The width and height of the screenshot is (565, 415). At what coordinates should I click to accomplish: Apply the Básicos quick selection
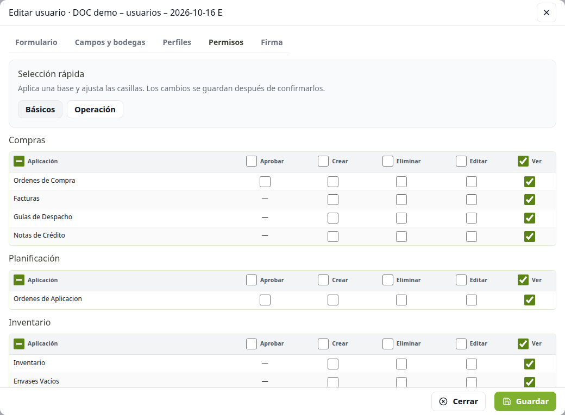click(x=40, y=110)
